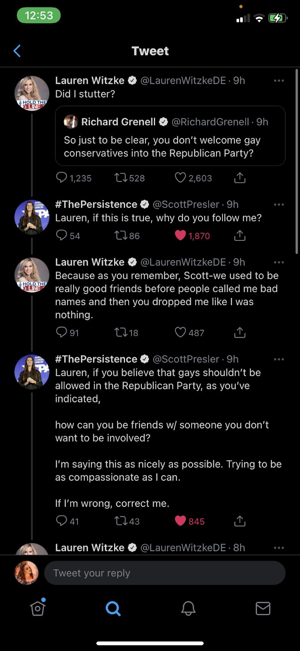Open more options on the "really good friends" tweet
Screen dimensions: 300x651
tap(279, 262)
